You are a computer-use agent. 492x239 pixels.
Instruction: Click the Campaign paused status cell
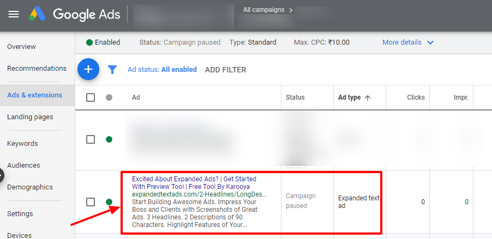pyautogui.click(x=301, y=201)
